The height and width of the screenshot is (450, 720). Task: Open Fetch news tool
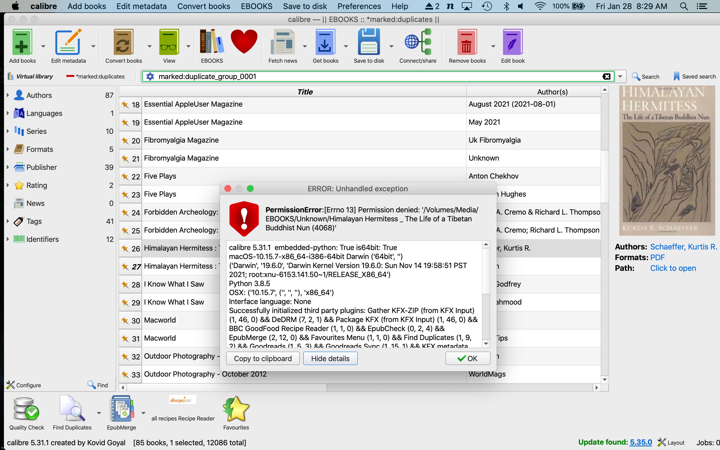click(x=282, y=42)
